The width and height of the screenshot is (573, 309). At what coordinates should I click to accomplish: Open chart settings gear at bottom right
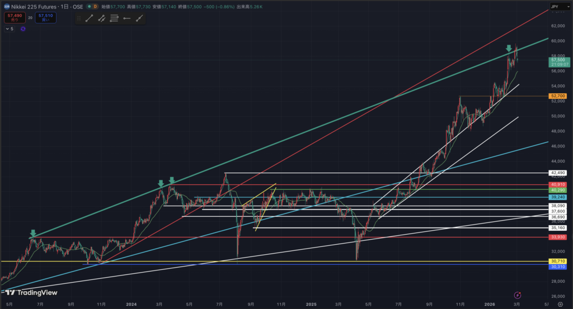pos(560,303)
